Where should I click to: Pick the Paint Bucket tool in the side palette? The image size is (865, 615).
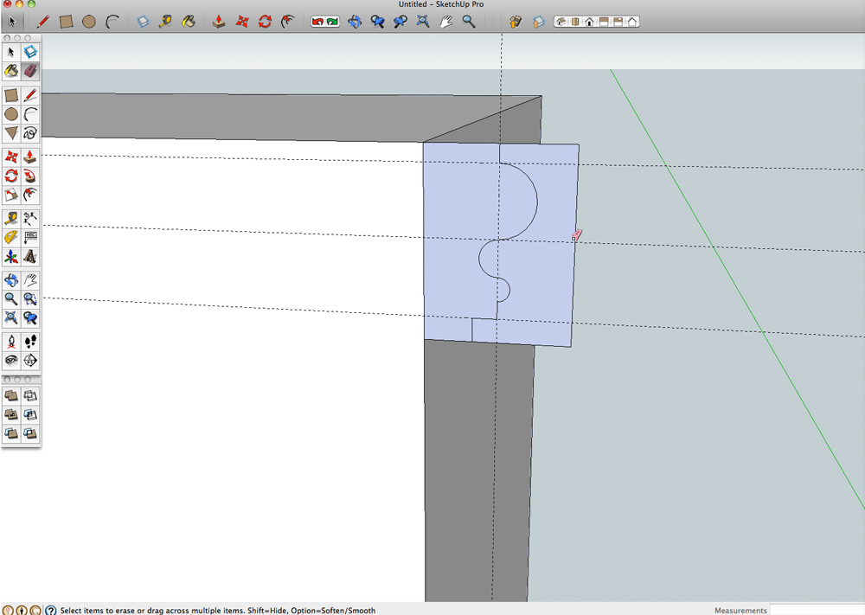tap(11, 71)
